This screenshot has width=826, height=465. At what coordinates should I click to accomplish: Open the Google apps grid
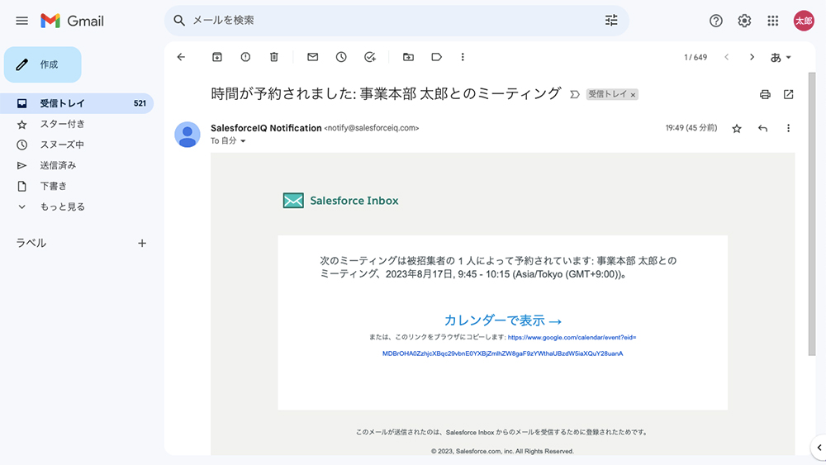click(772, 21)
